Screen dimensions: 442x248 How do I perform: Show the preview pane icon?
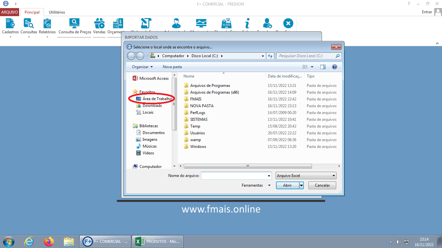click(323, 67)
